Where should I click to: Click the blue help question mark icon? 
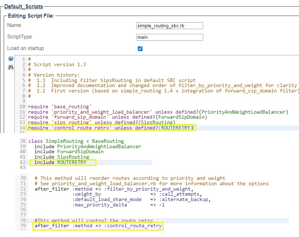pos(11,59)
